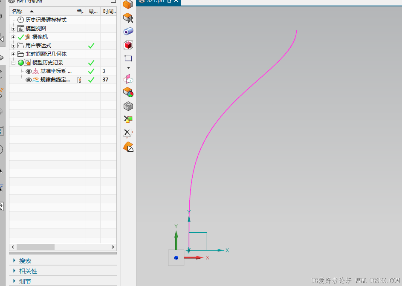Click the green check next to 摄像机
This screenshot has height=286, width=402.
point(21,37)
